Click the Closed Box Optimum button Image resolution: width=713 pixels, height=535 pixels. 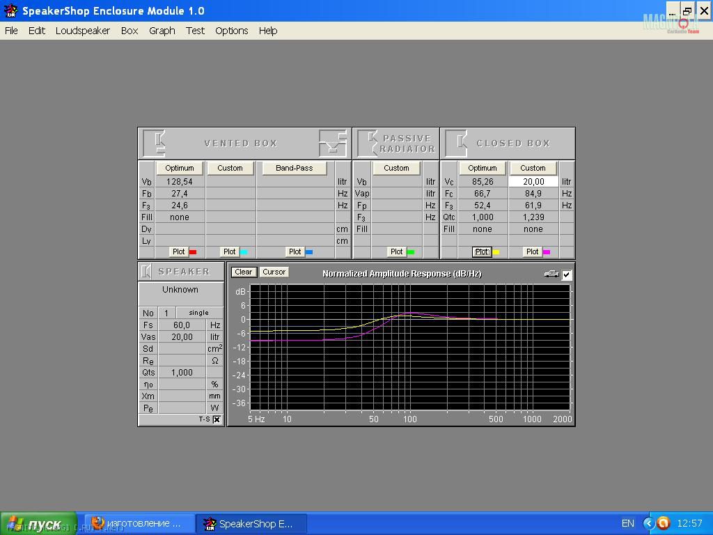pos(483,168)
